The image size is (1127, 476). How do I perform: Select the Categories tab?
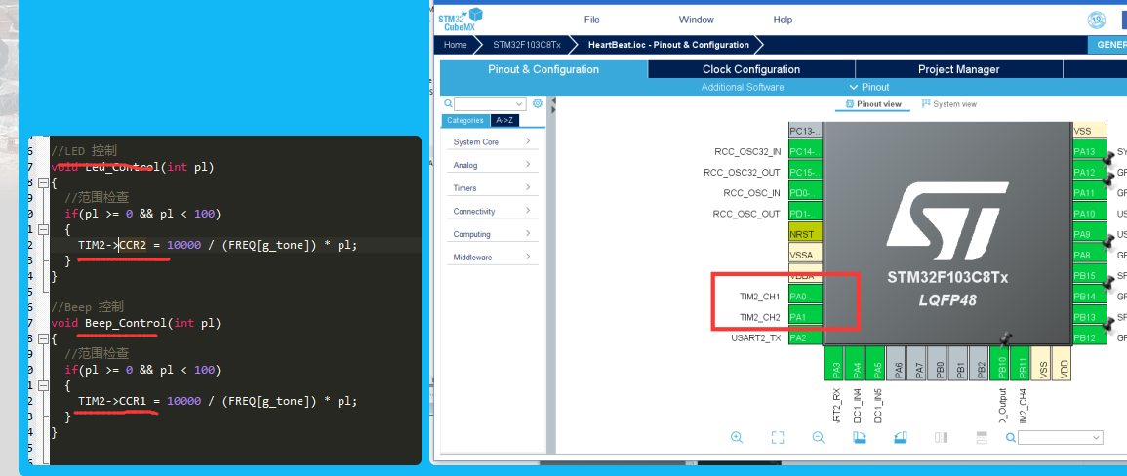click(x=465, y=120)
